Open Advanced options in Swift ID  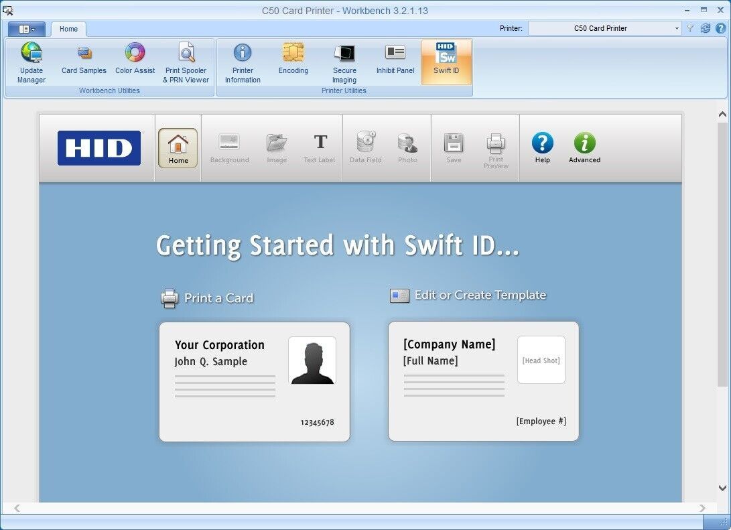coord(585,148)
